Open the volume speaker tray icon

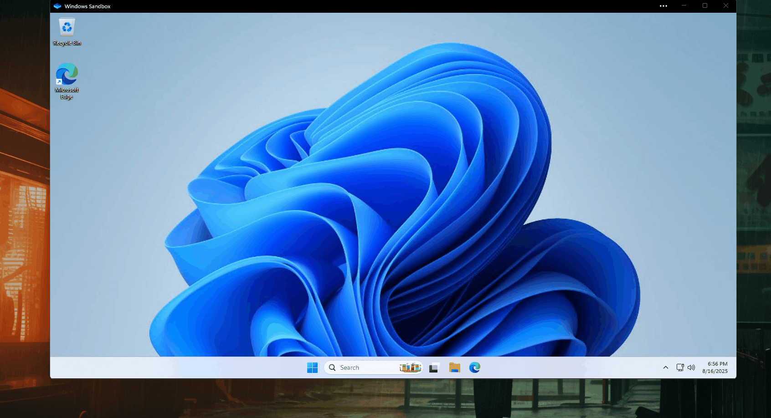tap(691, 367)
